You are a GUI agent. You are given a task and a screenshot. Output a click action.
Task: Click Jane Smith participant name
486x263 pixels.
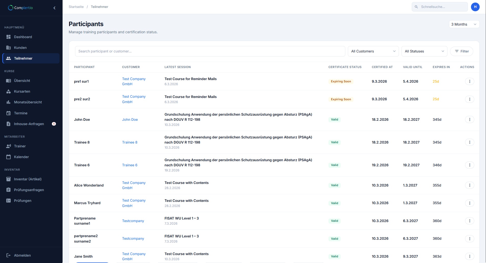coord(83,256)
